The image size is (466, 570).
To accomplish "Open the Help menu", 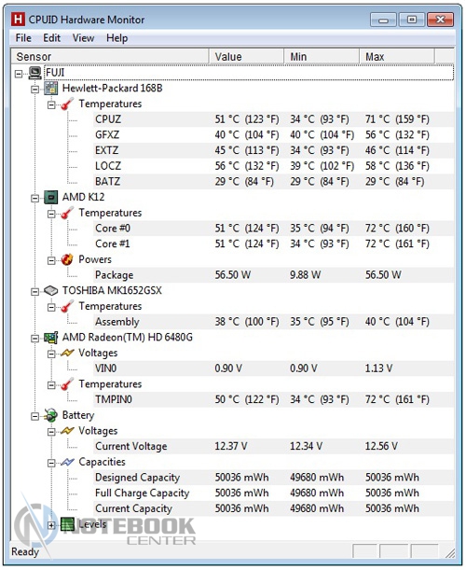I will point(116,38).
